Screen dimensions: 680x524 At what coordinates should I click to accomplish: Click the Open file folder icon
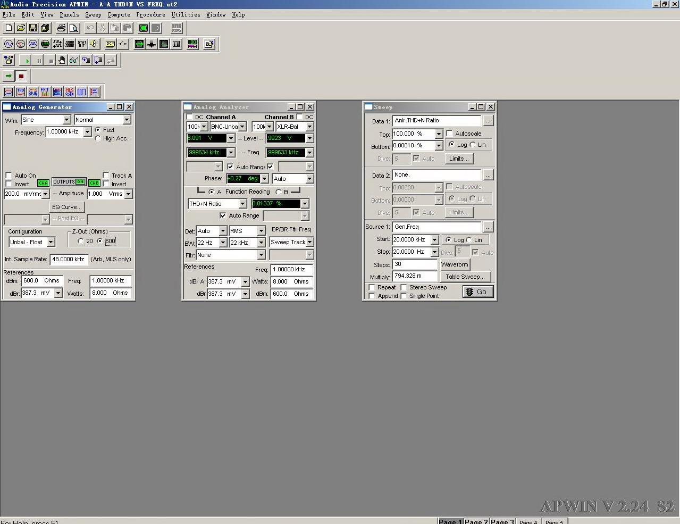tap(21, 28)
